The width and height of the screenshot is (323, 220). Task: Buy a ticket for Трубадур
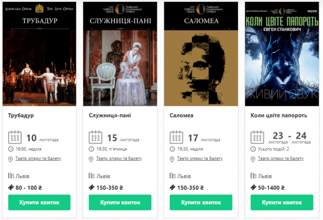pos(39,203)
